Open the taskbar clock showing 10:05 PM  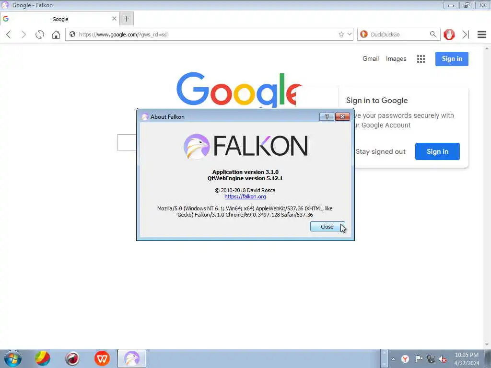point(467,359)
